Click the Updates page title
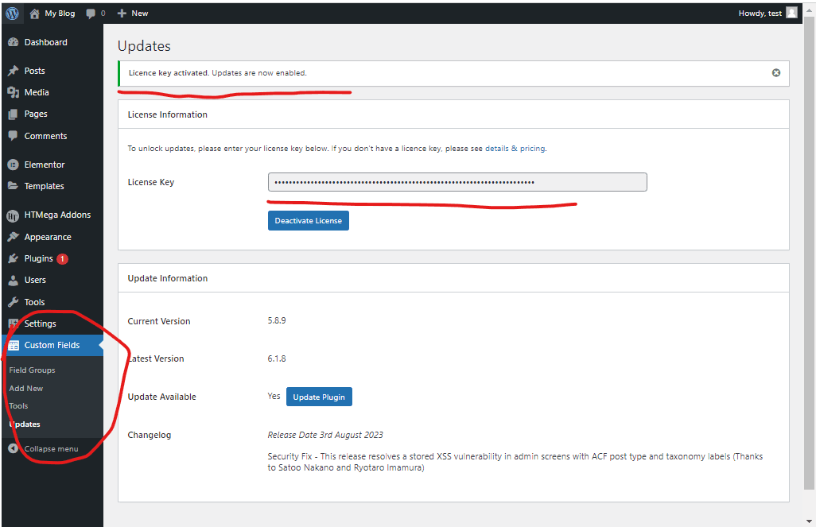The width and height of the screenshot is (816, 527). 144,46
